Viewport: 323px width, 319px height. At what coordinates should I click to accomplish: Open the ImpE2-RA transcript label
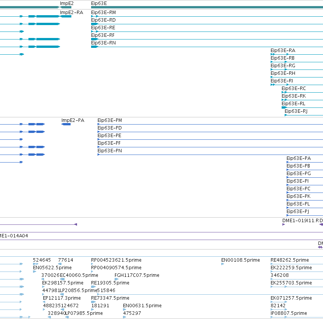tap(71, 13)
